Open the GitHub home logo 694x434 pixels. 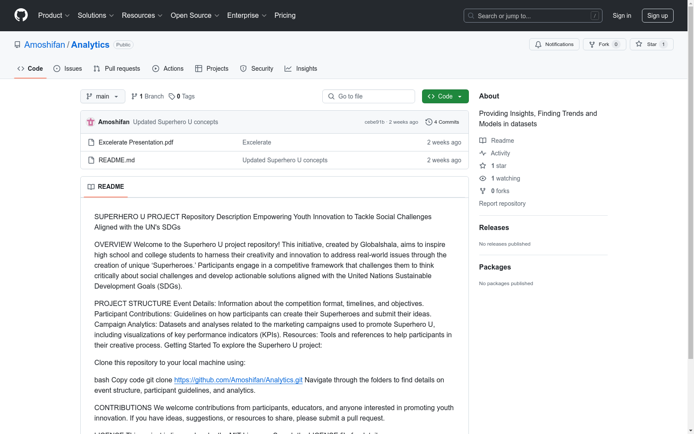(x=21, y=15)
